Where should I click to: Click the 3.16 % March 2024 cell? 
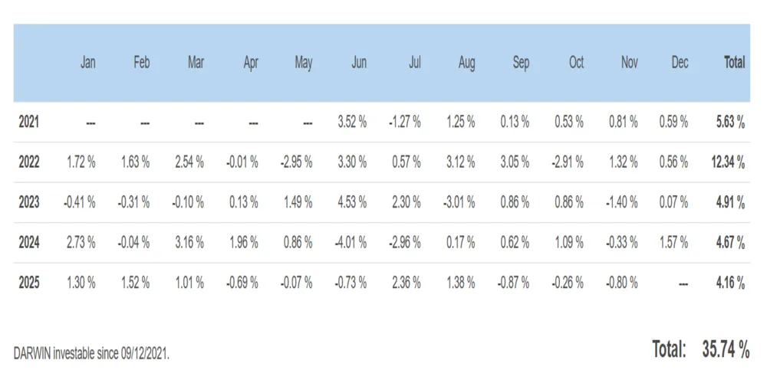(189, 242)
